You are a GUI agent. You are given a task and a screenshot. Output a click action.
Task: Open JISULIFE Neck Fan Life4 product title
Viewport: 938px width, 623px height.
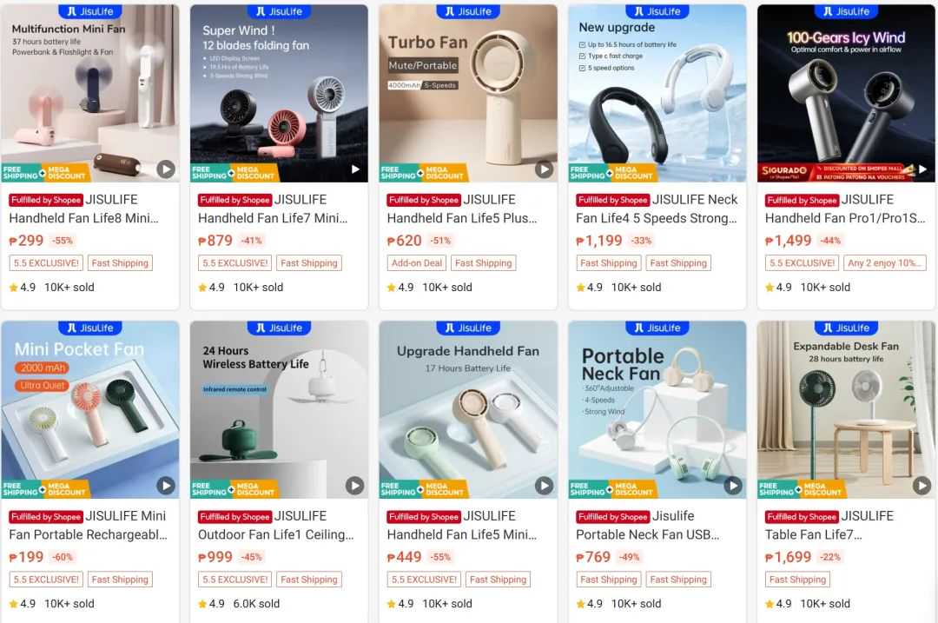point(657,209)
